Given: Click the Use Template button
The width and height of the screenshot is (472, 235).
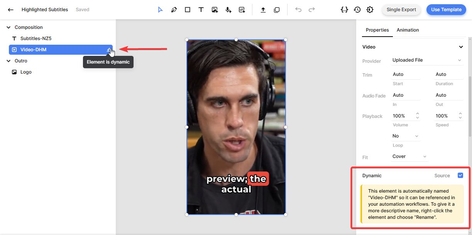Looking at the screenshot, I should coord(446,10).
